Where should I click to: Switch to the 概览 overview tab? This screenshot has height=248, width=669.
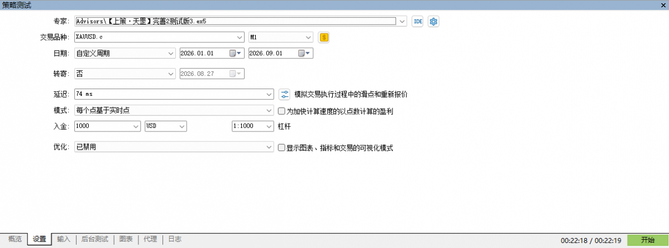pos(15,239)
